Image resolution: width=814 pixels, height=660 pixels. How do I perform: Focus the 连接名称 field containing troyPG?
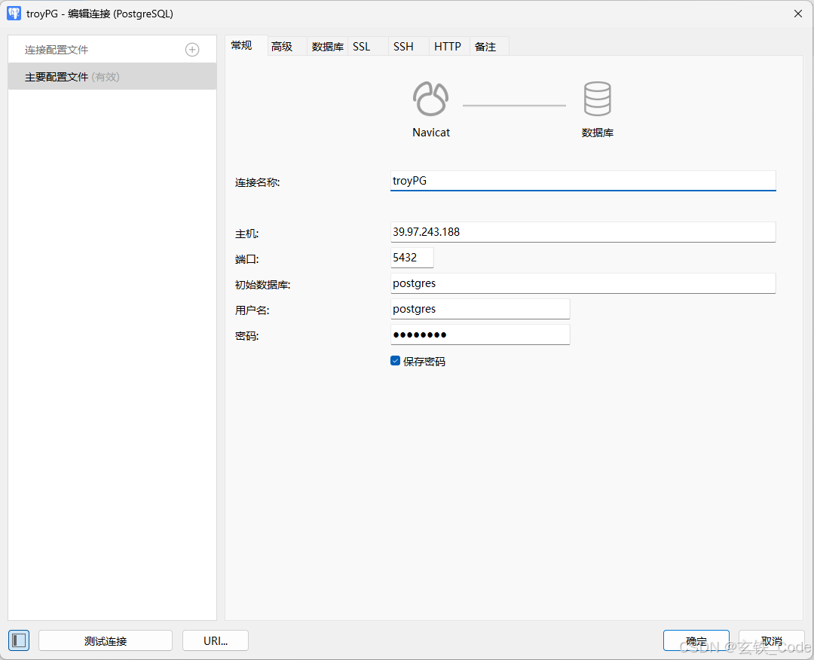click(583, 181)
